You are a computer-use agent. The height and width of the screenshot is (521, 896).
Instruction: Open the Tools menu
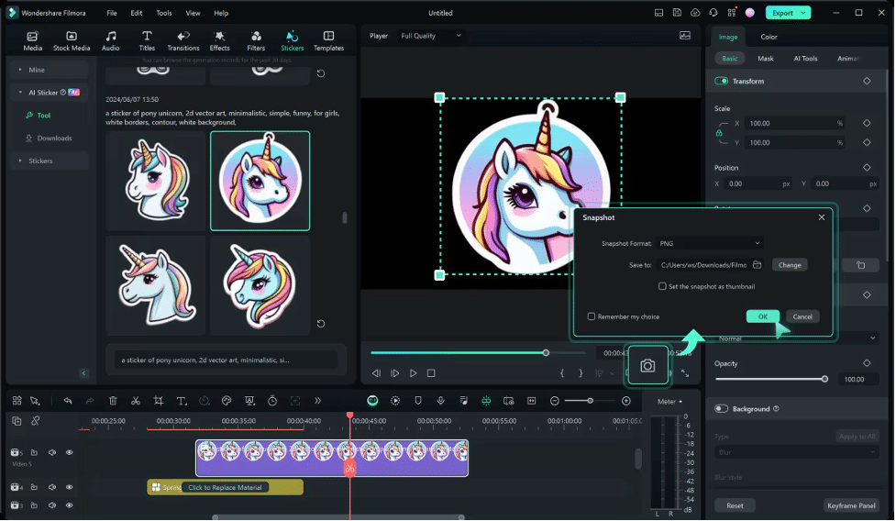tap(163, 13)
